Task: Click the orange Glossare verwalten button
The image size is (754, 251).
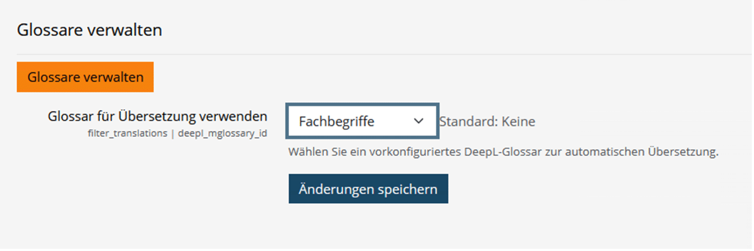Action: coord(85,77)
